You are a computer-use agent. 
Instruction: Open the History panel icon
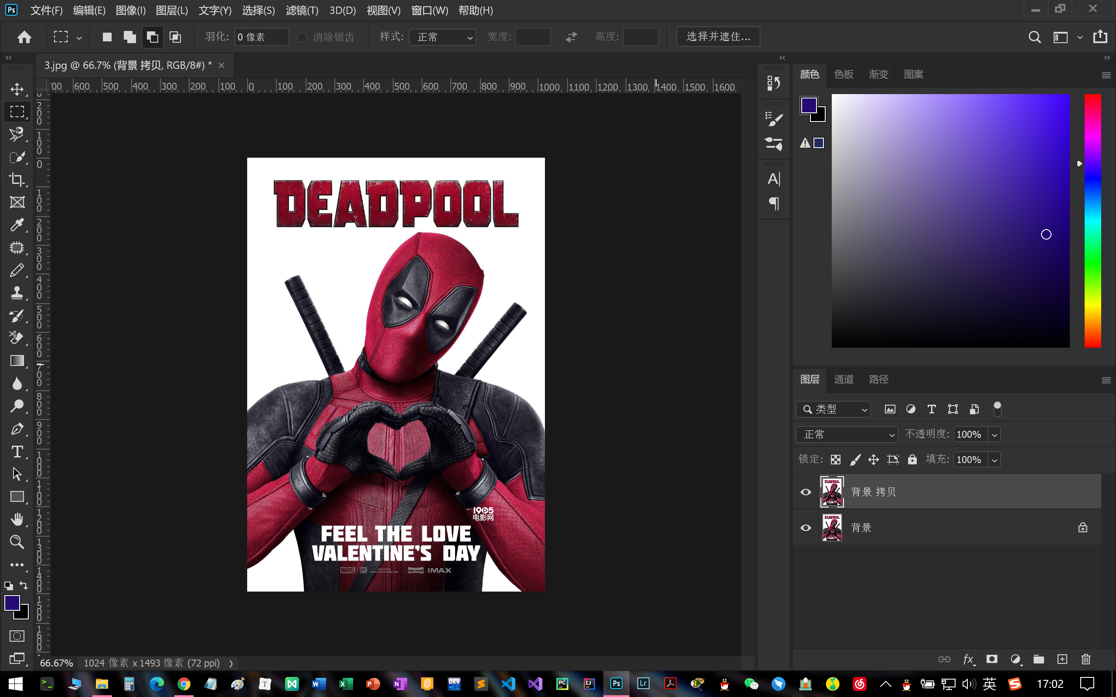tap(773, 83)
